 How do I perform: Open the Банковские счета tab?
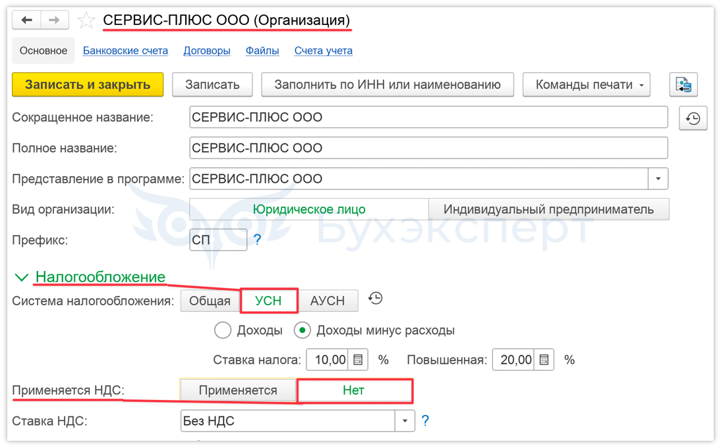[125, 51]
